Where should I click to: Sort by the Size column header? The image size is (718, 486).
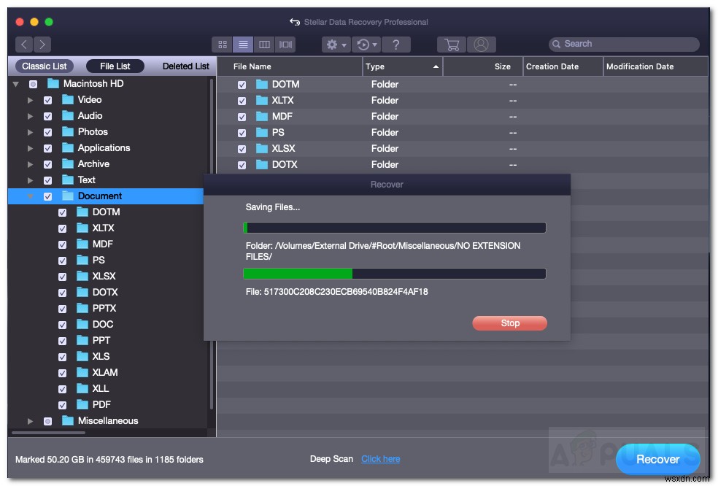point(483,66)
